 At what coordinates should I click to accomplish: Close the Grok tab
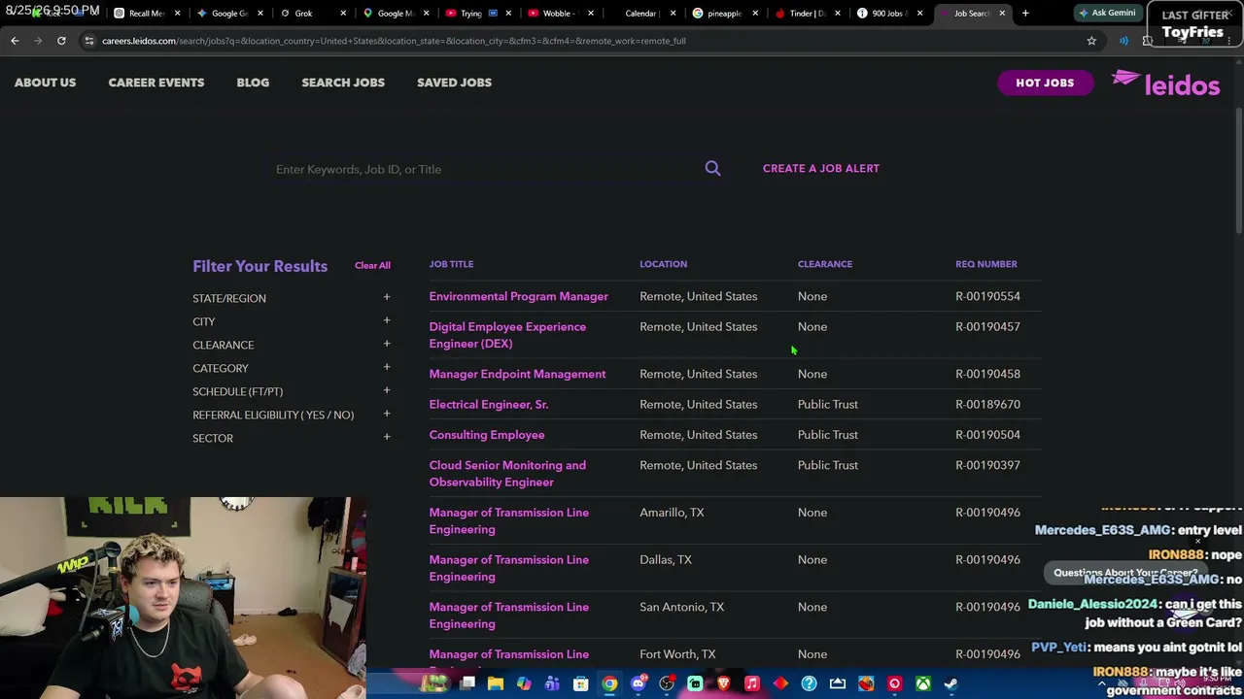point(343,14)
